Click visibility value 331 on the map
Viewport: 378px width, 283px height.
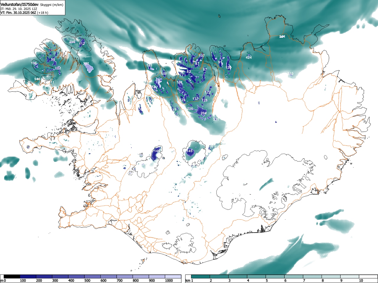pos(216,119)
